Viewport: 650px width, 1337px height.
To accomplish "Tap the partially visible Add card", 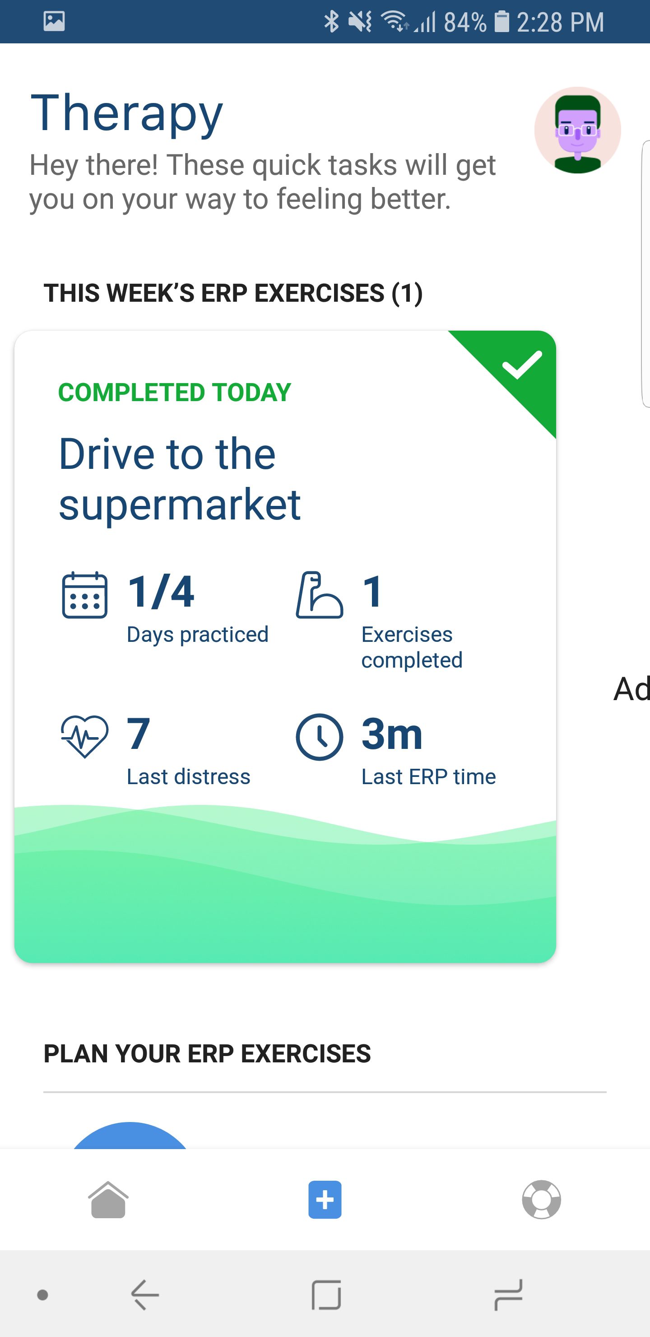I will (x=631, y=689).
